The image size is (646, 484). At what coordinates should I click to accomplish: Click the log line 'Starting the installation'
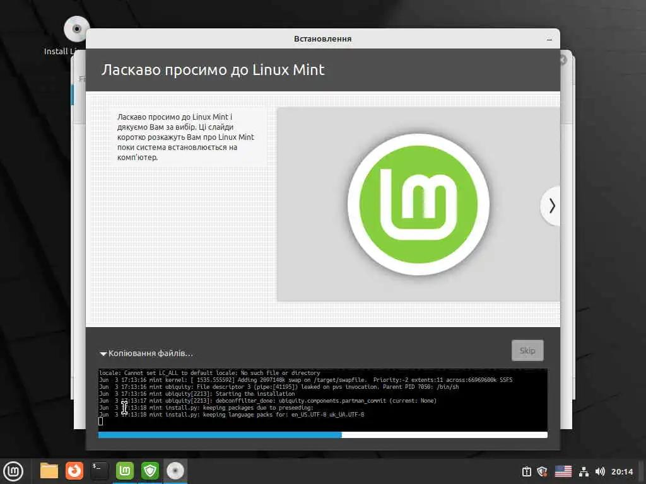[197, 393]
